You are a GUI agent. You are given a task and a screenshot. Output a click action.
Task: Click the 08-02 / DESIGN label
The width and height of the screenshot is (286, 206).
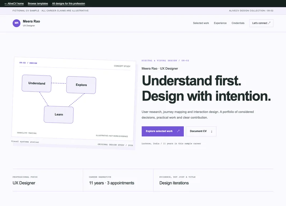click(x=28, y=63)
